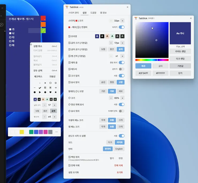Insert the right arrow symbol from the right-click menu

pyautogui.click(x=56, y=88)
